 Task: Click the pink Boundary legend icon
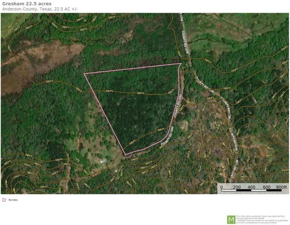4,200
